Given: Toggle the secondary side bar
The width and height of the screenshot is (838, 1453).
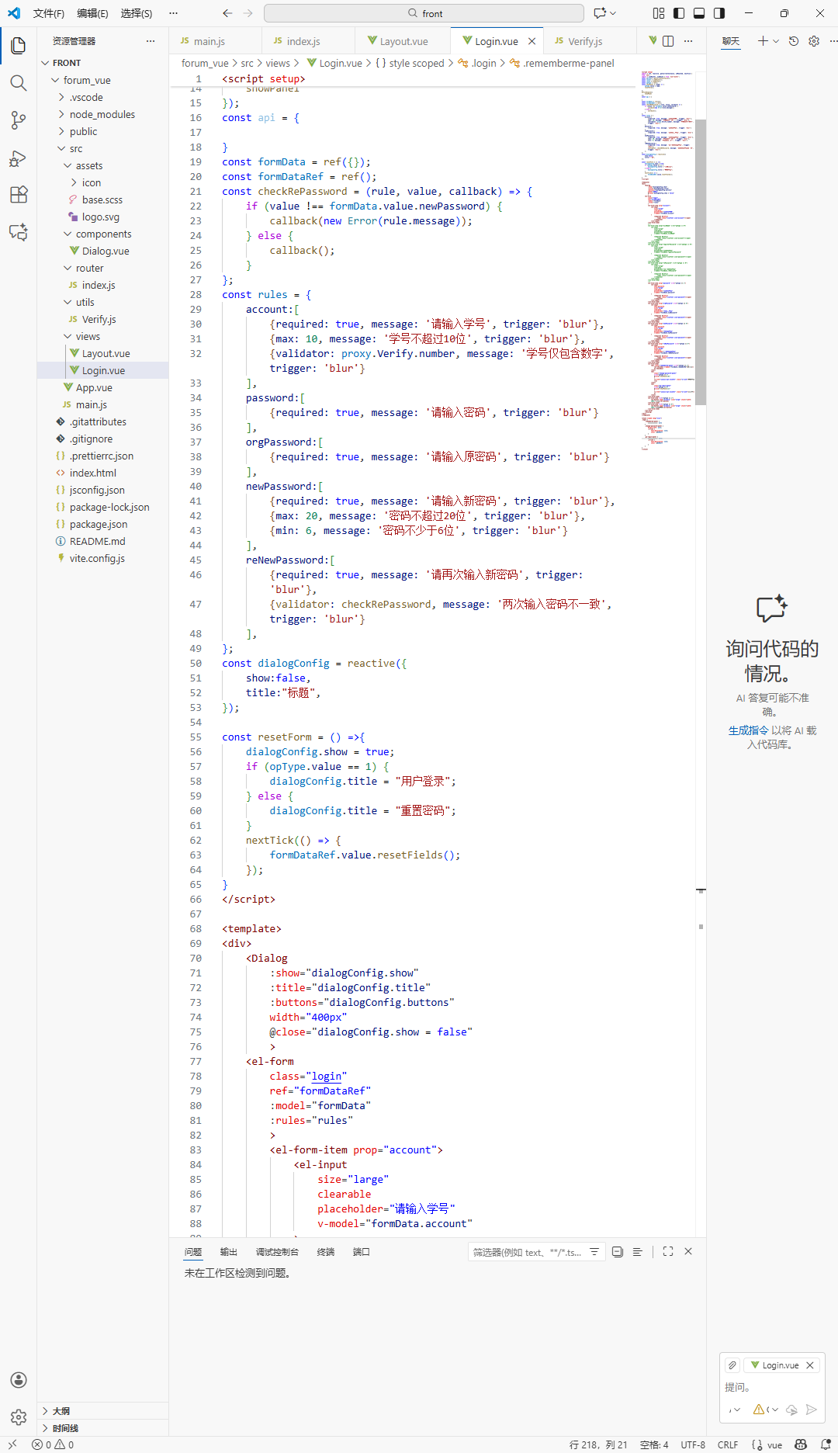Looking at the screenshot, I should (x=719, y=13).
